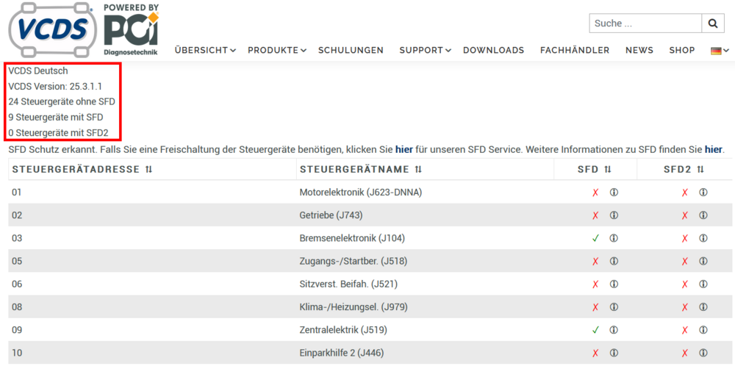Open SFD2 info icon for Sitzverst. Beifah. row
This screenshot has width=735, height=366.
703,284
